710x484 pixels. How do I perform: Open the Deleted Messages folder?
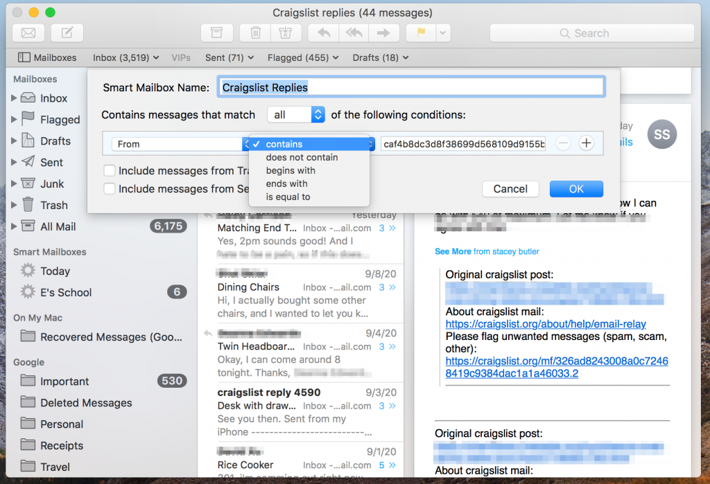tap(86, 402)
